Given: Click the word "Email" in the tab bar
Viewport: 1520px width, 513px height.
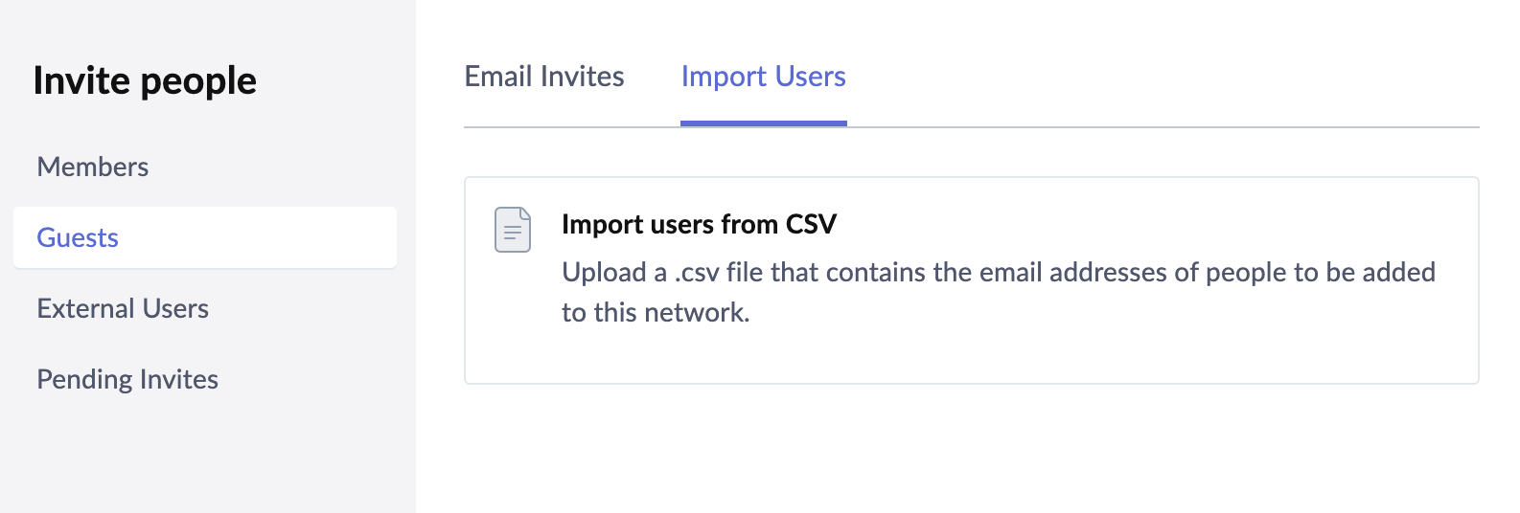Looking at the screenshot, I should click(x=499, y=77).
